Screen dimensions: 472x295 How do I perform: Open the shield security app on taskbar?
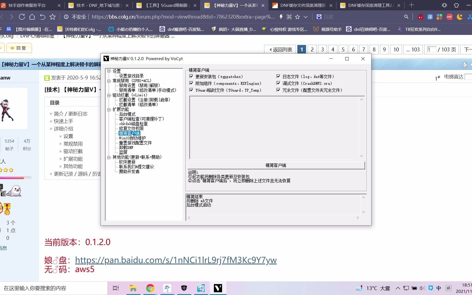click(184, 288)
